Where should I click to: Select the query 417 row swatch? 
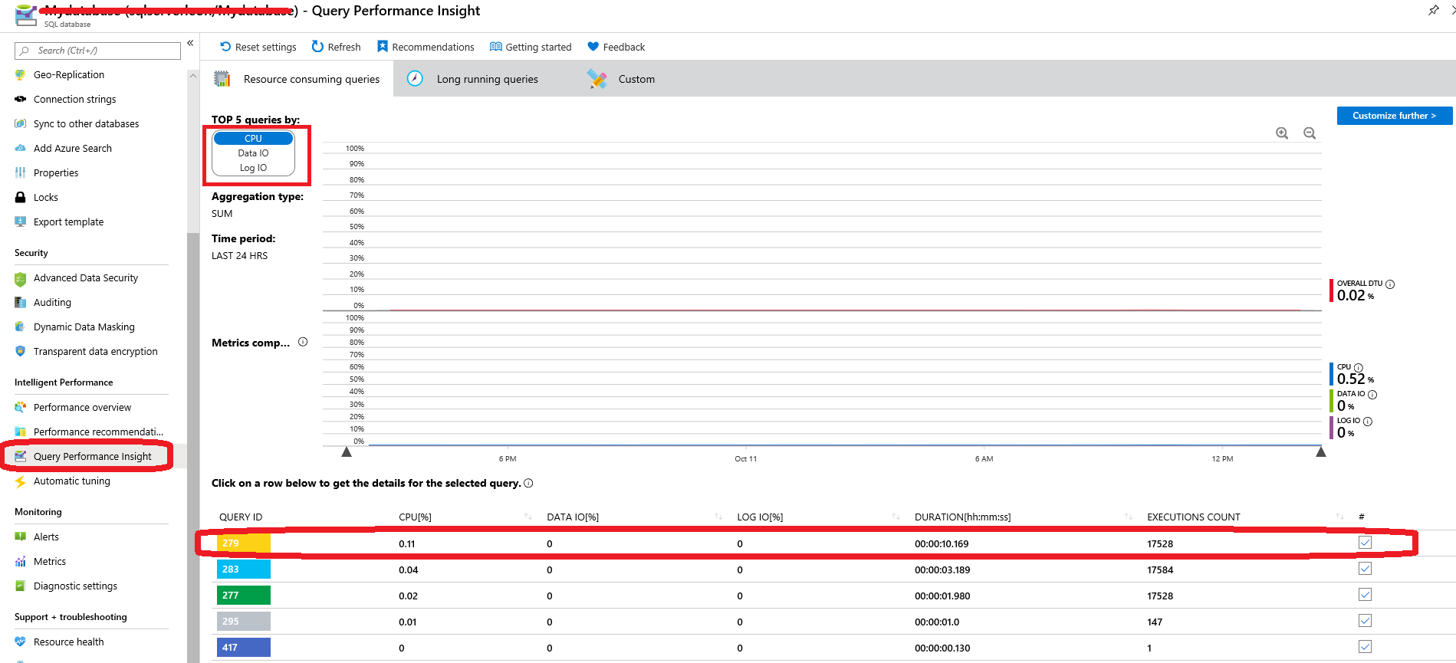click(244, 648)
